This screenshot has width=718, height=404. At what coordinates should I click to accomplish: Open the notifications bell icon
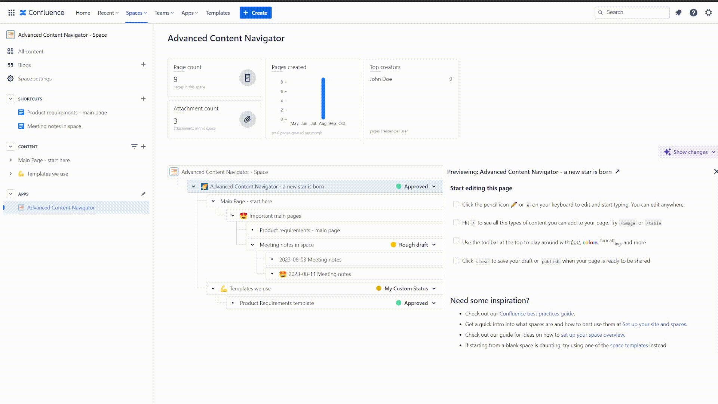678,13
